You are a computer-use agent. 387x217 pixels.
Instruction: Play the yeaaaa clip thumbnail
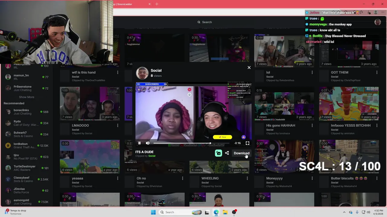coord(90,157)
